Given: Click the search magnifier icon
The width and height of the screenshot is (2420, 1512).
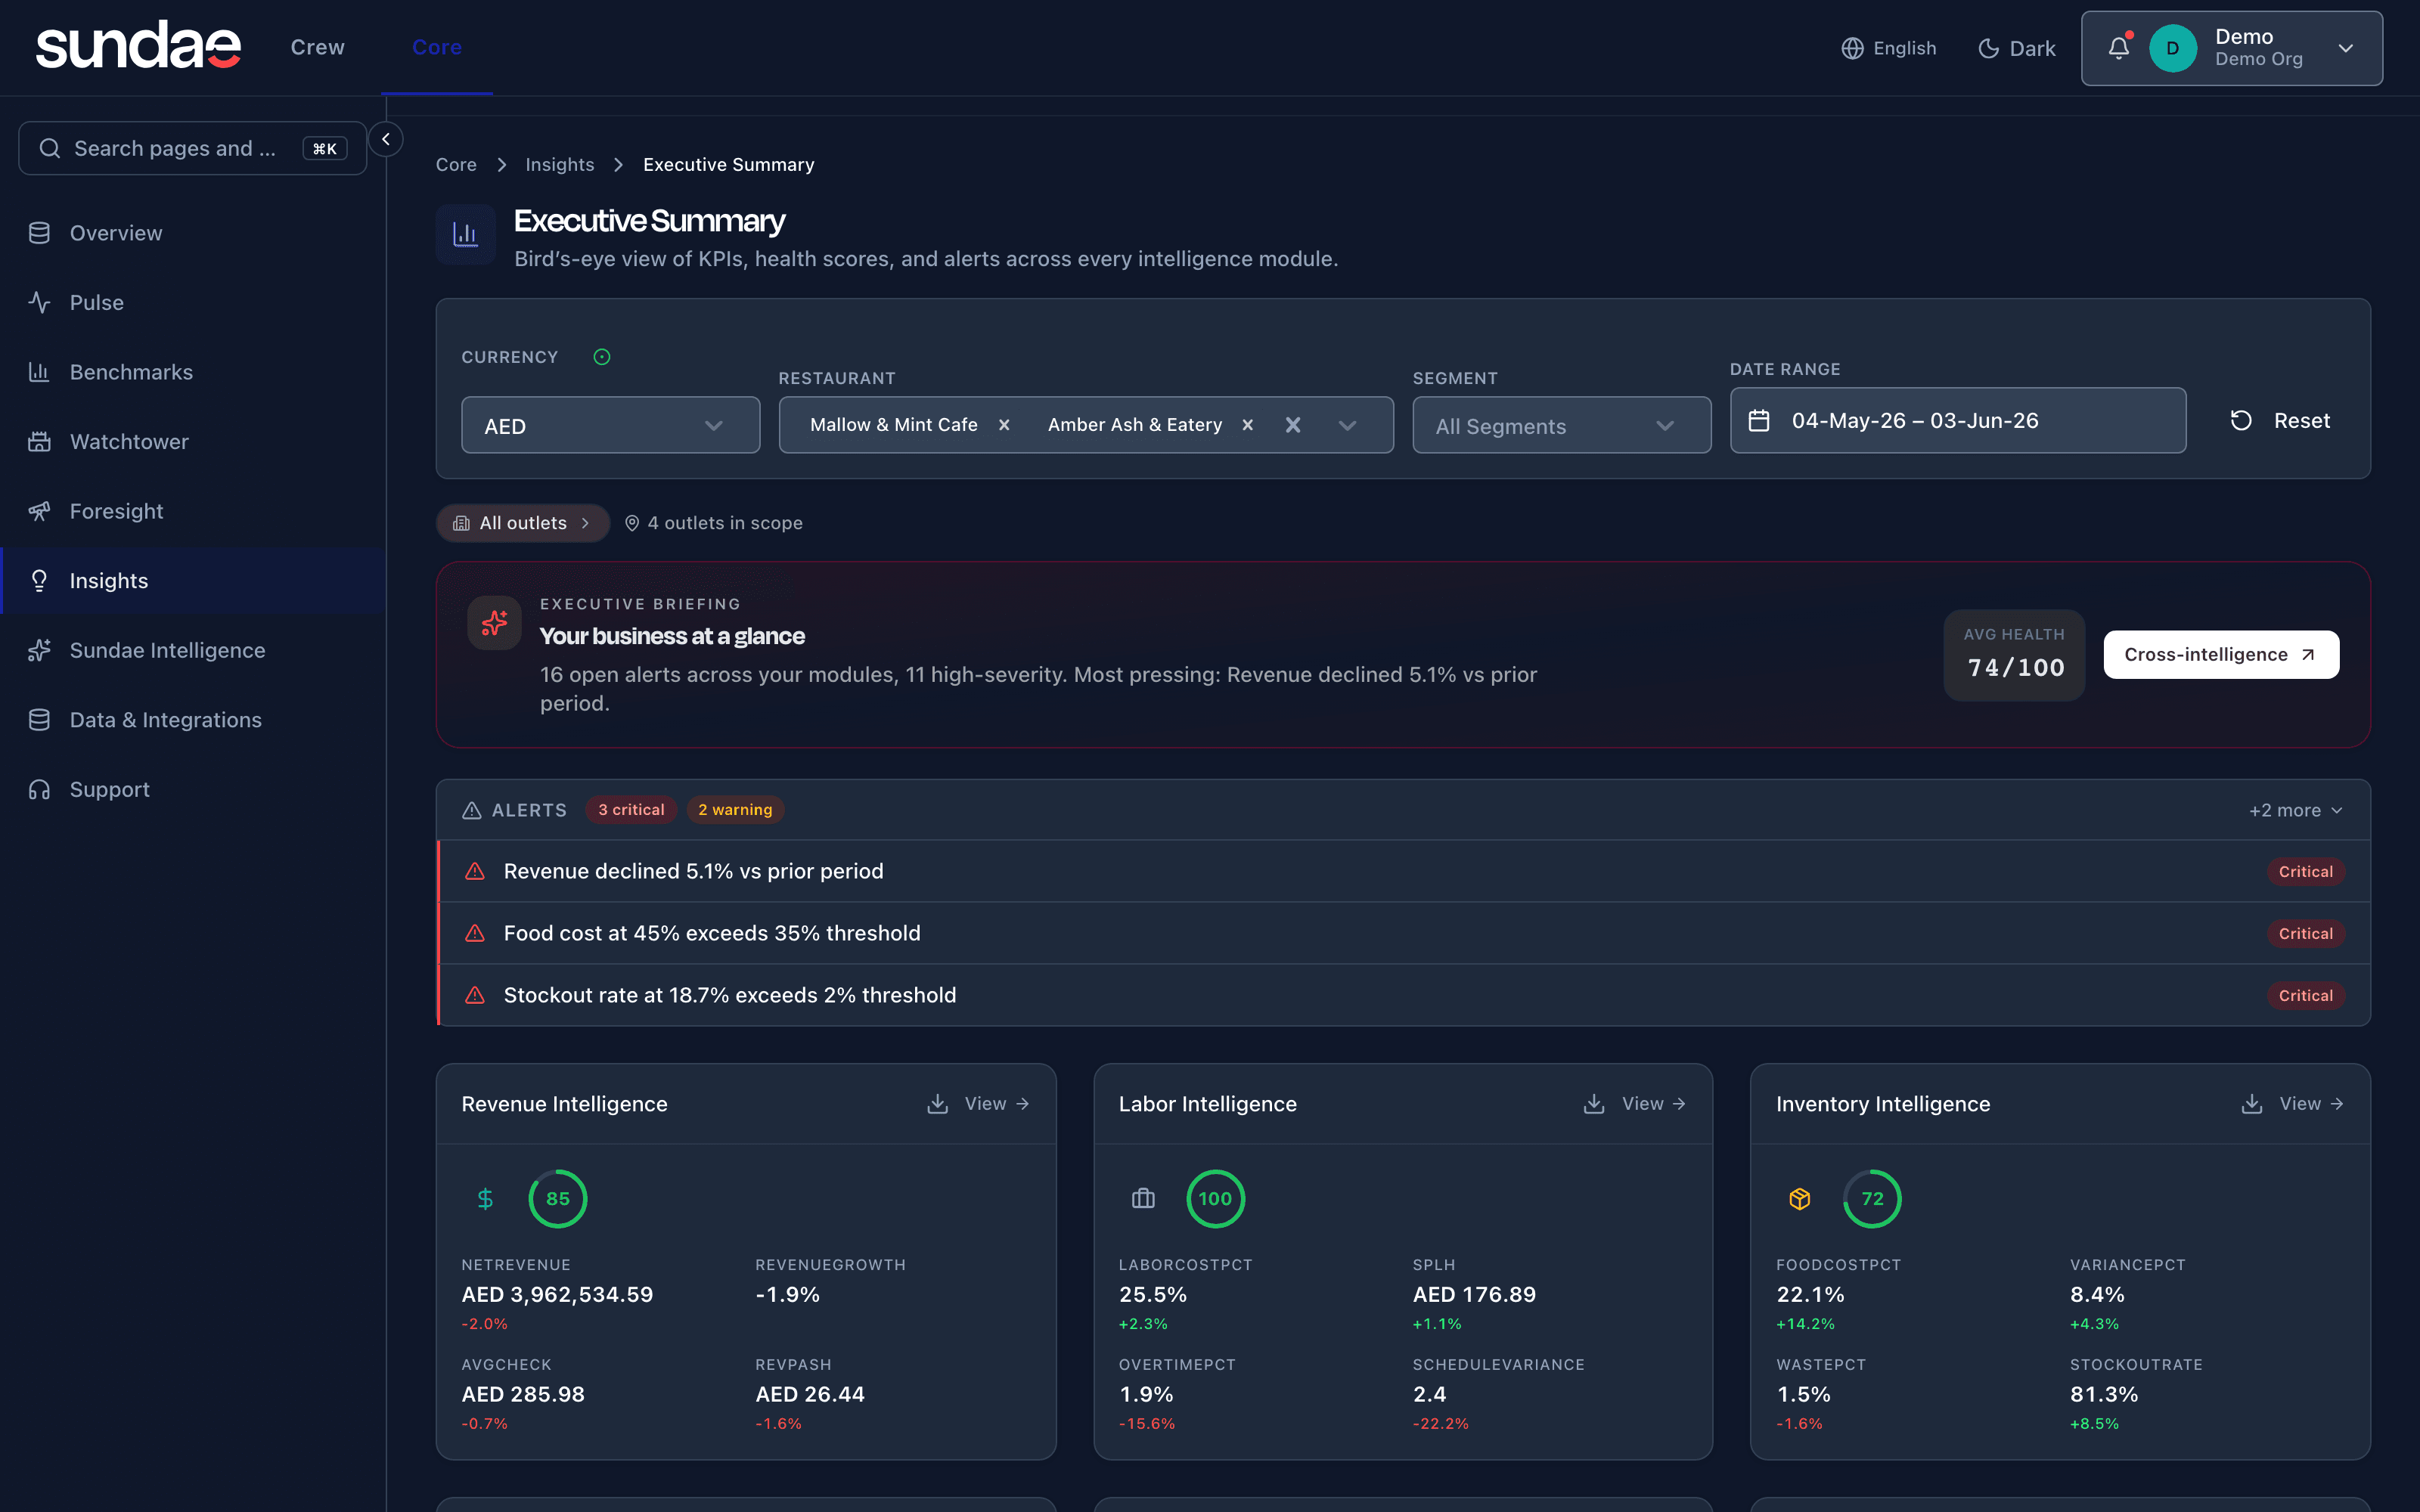Looking at the screenshot, I should point(49,148).
